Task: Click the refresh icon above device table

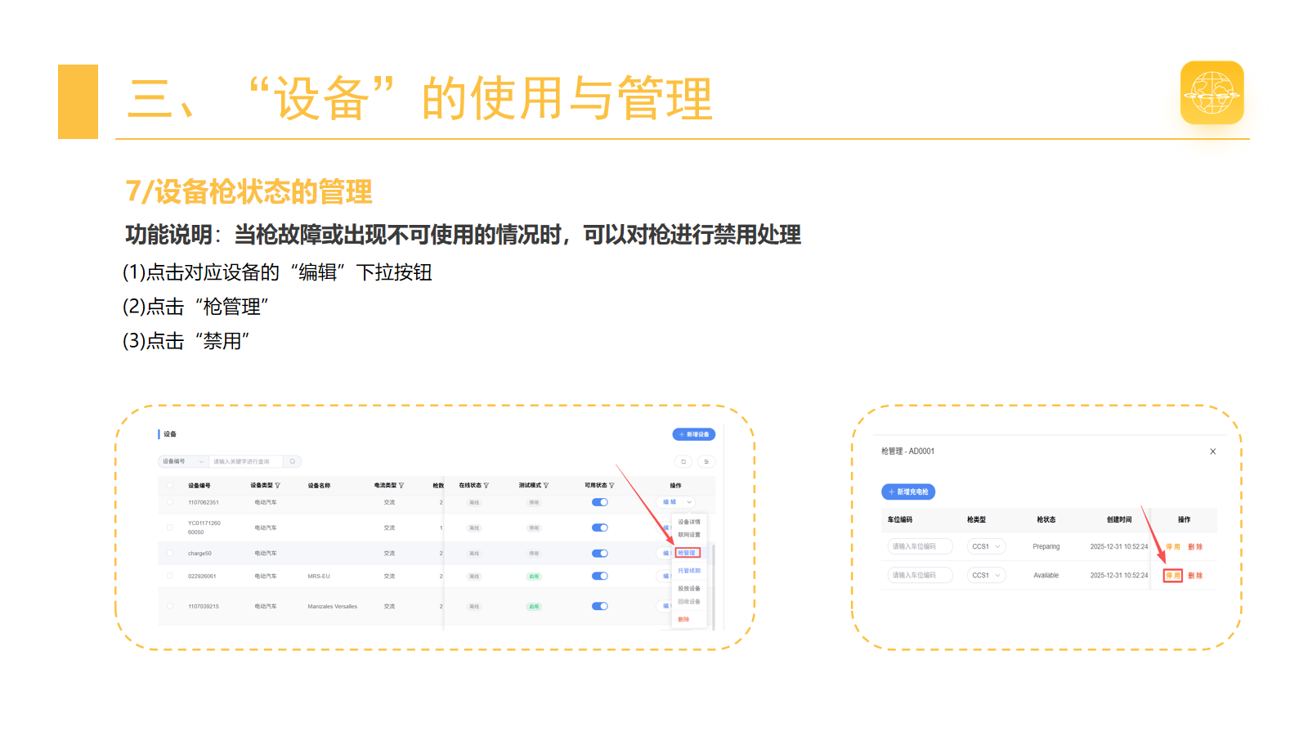Action: [x=683, y=461]
